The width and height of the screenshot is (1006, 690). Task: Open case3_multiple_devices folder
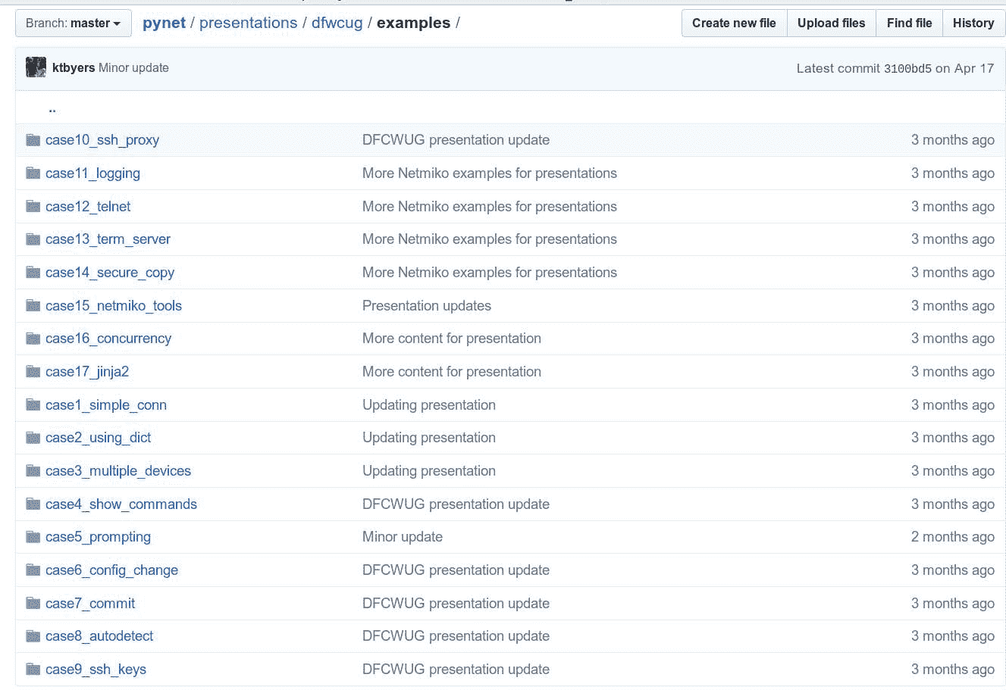coord(118,471)
